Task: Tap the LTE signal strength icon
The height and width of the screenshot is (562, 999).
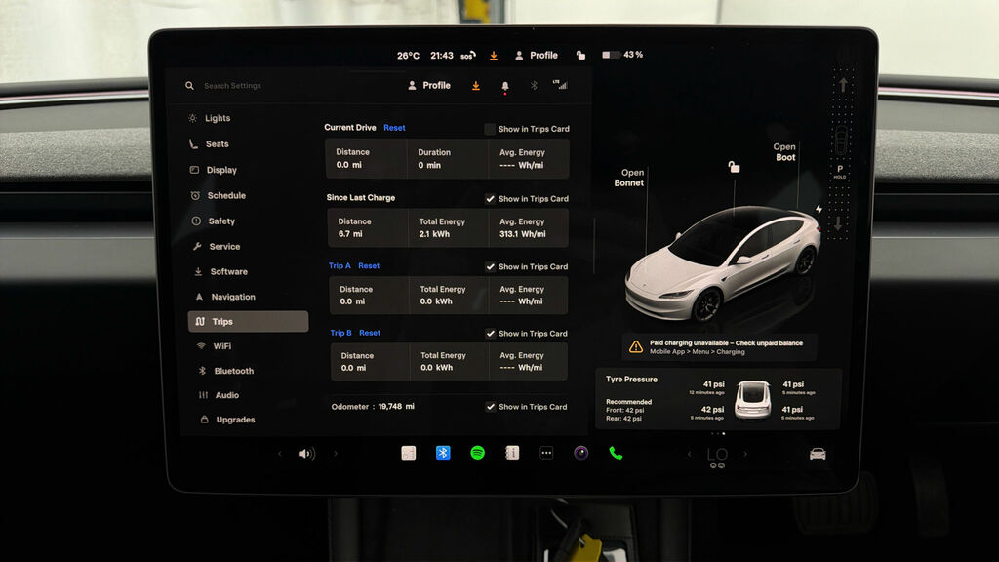Action: [x=560, y=84]
